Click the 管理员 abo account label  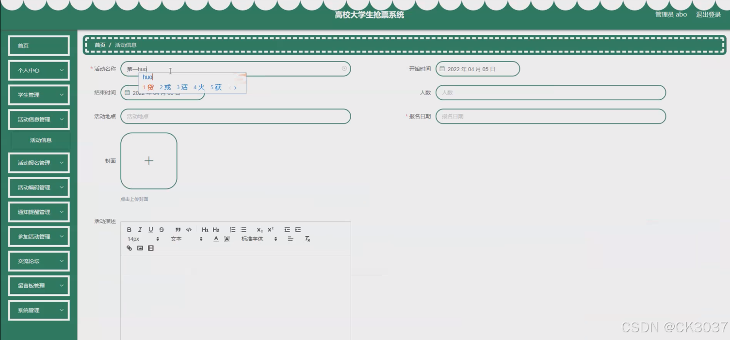pyautogui.click(x=671, y=15)
